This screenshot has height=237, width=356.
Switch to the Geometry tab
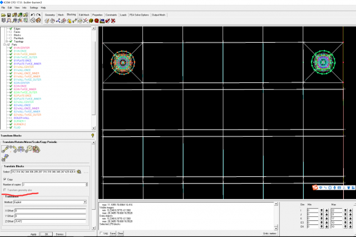pos(50,14)
